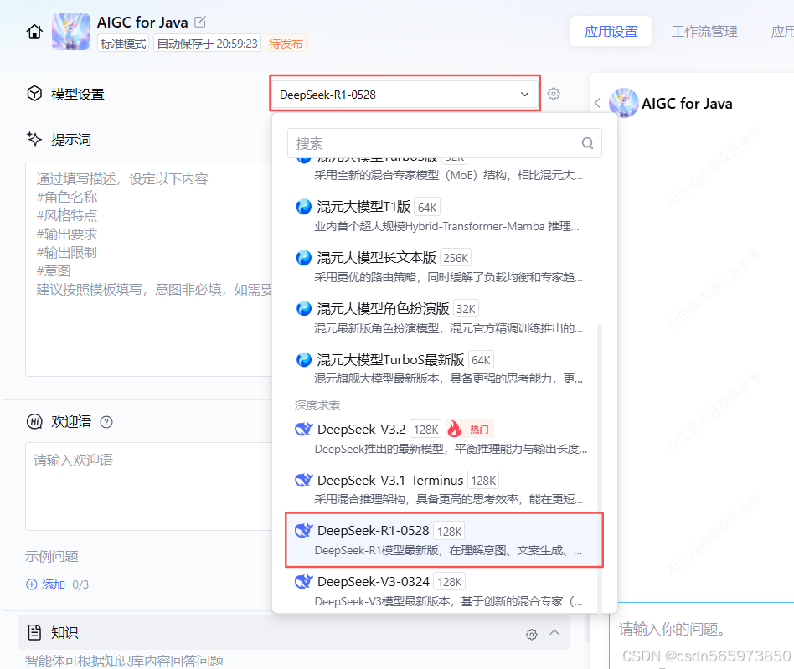The width and height of the screenshot is (794, 669).
Task: Click the 标准模式 label button
Action: (x=122, y=44)
